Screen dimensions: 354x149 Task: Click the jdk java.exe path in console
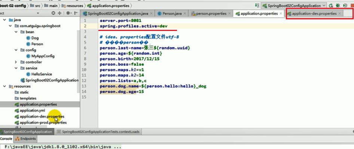63,147
